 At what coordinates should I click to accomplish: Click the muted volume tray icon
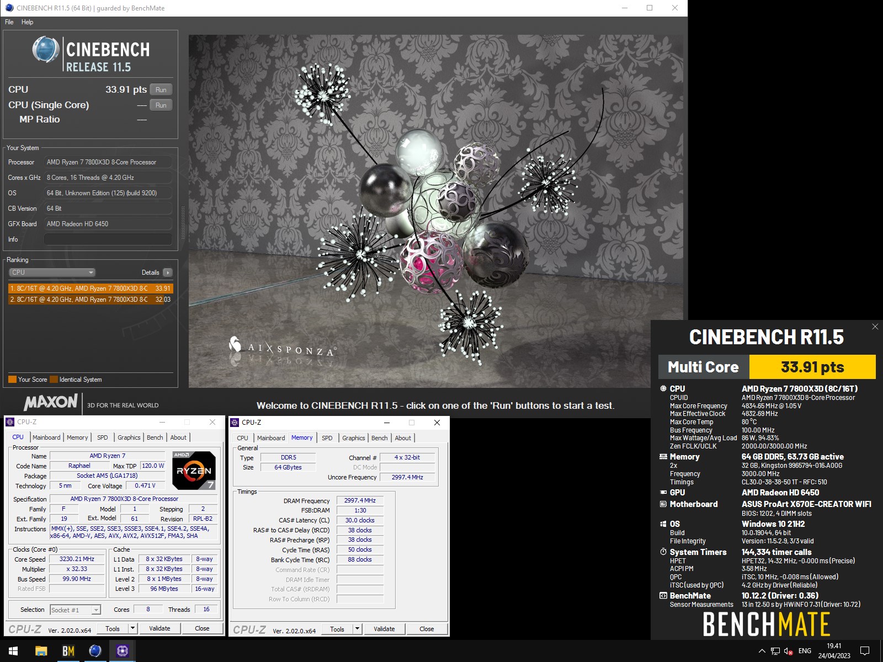[789, 651]
